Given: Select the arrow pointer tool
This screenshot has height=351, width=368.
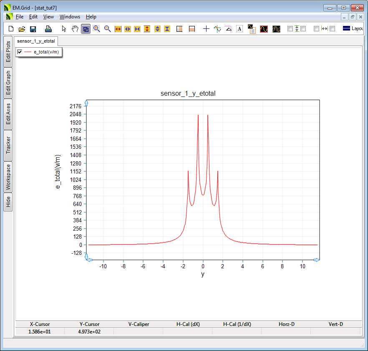Looking at the screenshot, I should click(x=64, y=29).
